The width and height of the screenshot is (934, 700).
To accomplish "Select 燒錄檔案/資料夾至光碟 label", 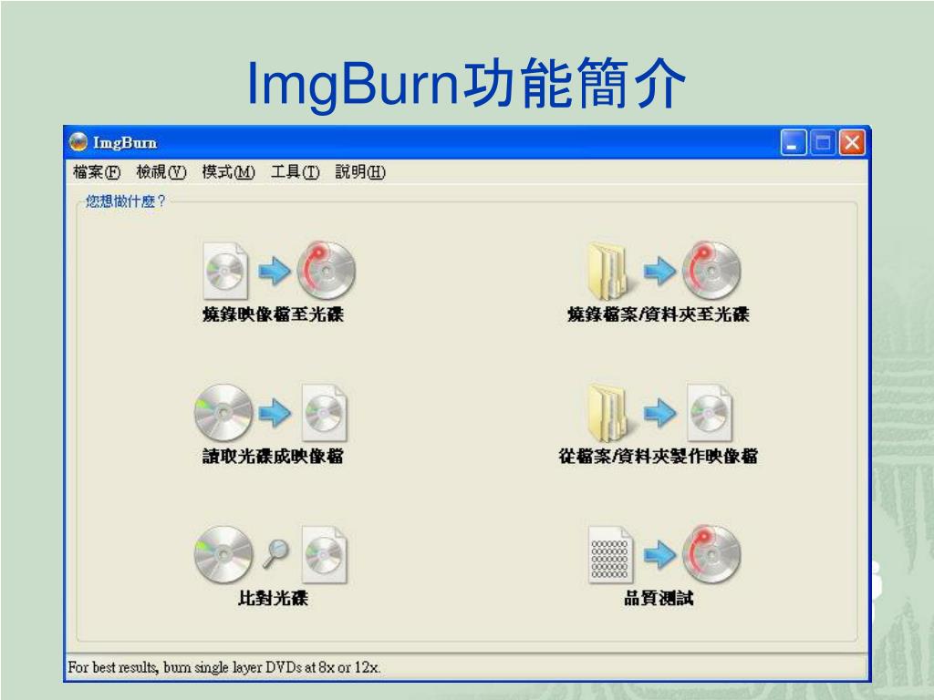I will pyautogui.click(x=659, y=314).
